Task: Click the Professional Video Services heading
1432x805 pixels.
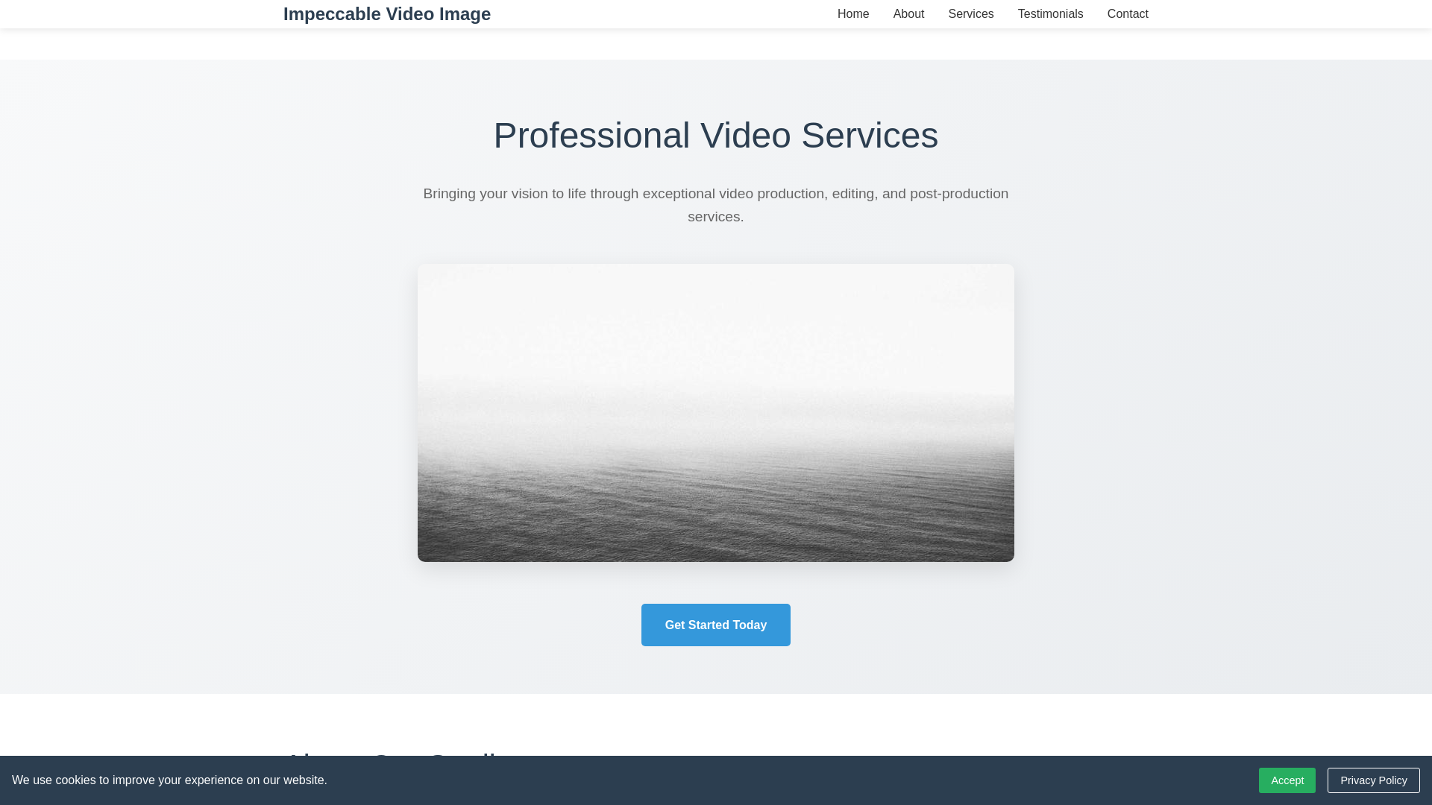Action: 716,136
